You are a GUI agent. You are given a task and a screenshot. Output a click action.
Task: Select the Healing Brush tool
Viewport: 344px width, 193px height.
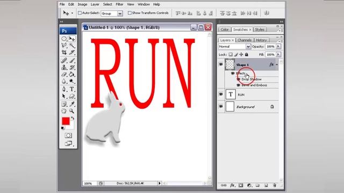point(64,61)
